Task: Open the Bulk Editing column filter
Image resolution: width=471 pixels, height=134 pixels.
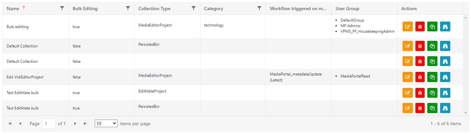Action: tap(128, 8)
